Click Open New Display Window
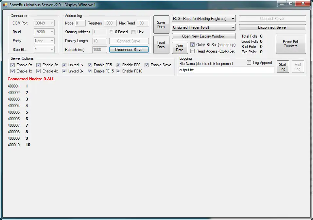The width and height of the screenshot is (313, 220). pos(203,36)
